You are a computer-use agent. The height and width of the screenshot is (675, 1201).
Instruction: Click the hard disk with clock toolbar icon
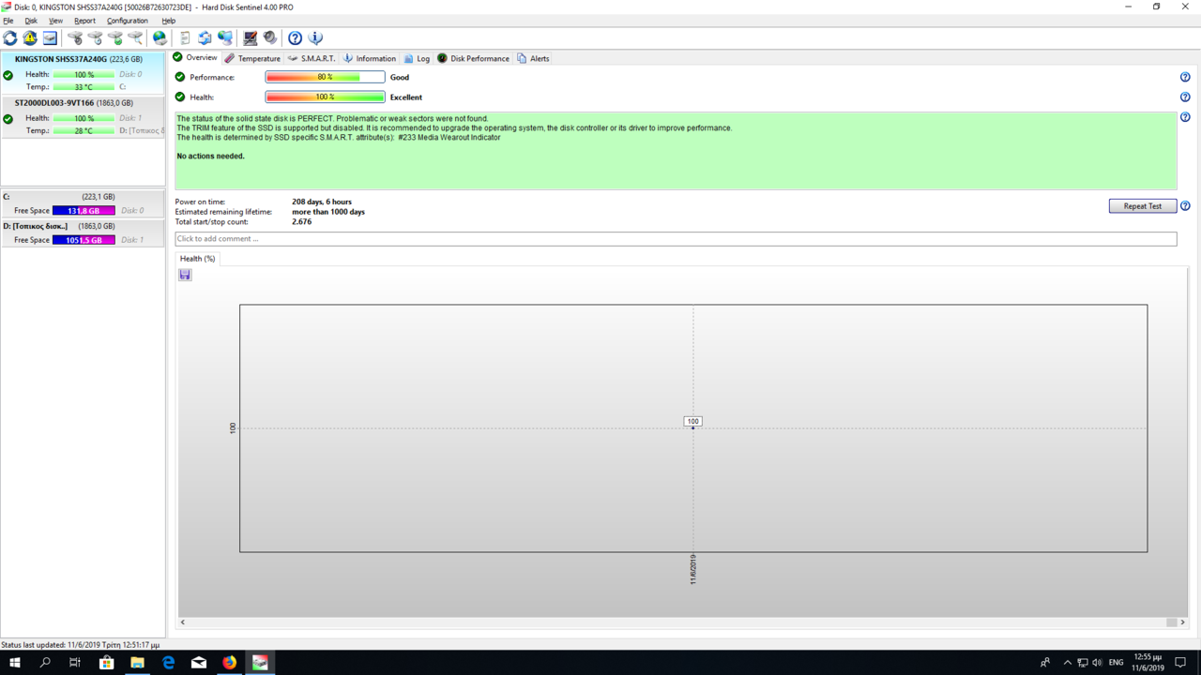point(96,38)
